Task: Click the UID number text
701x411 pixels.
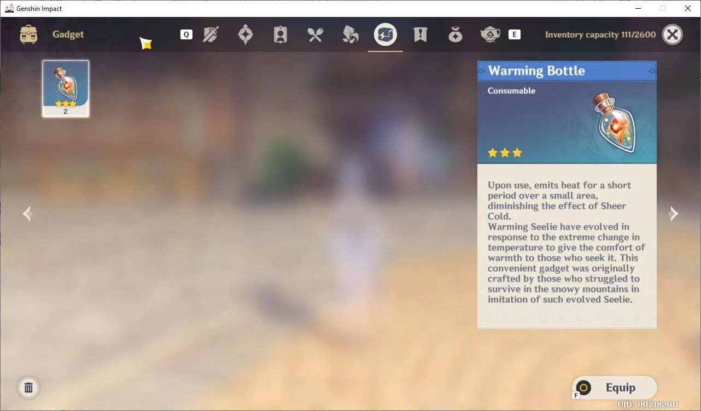Action: point(648,405)
